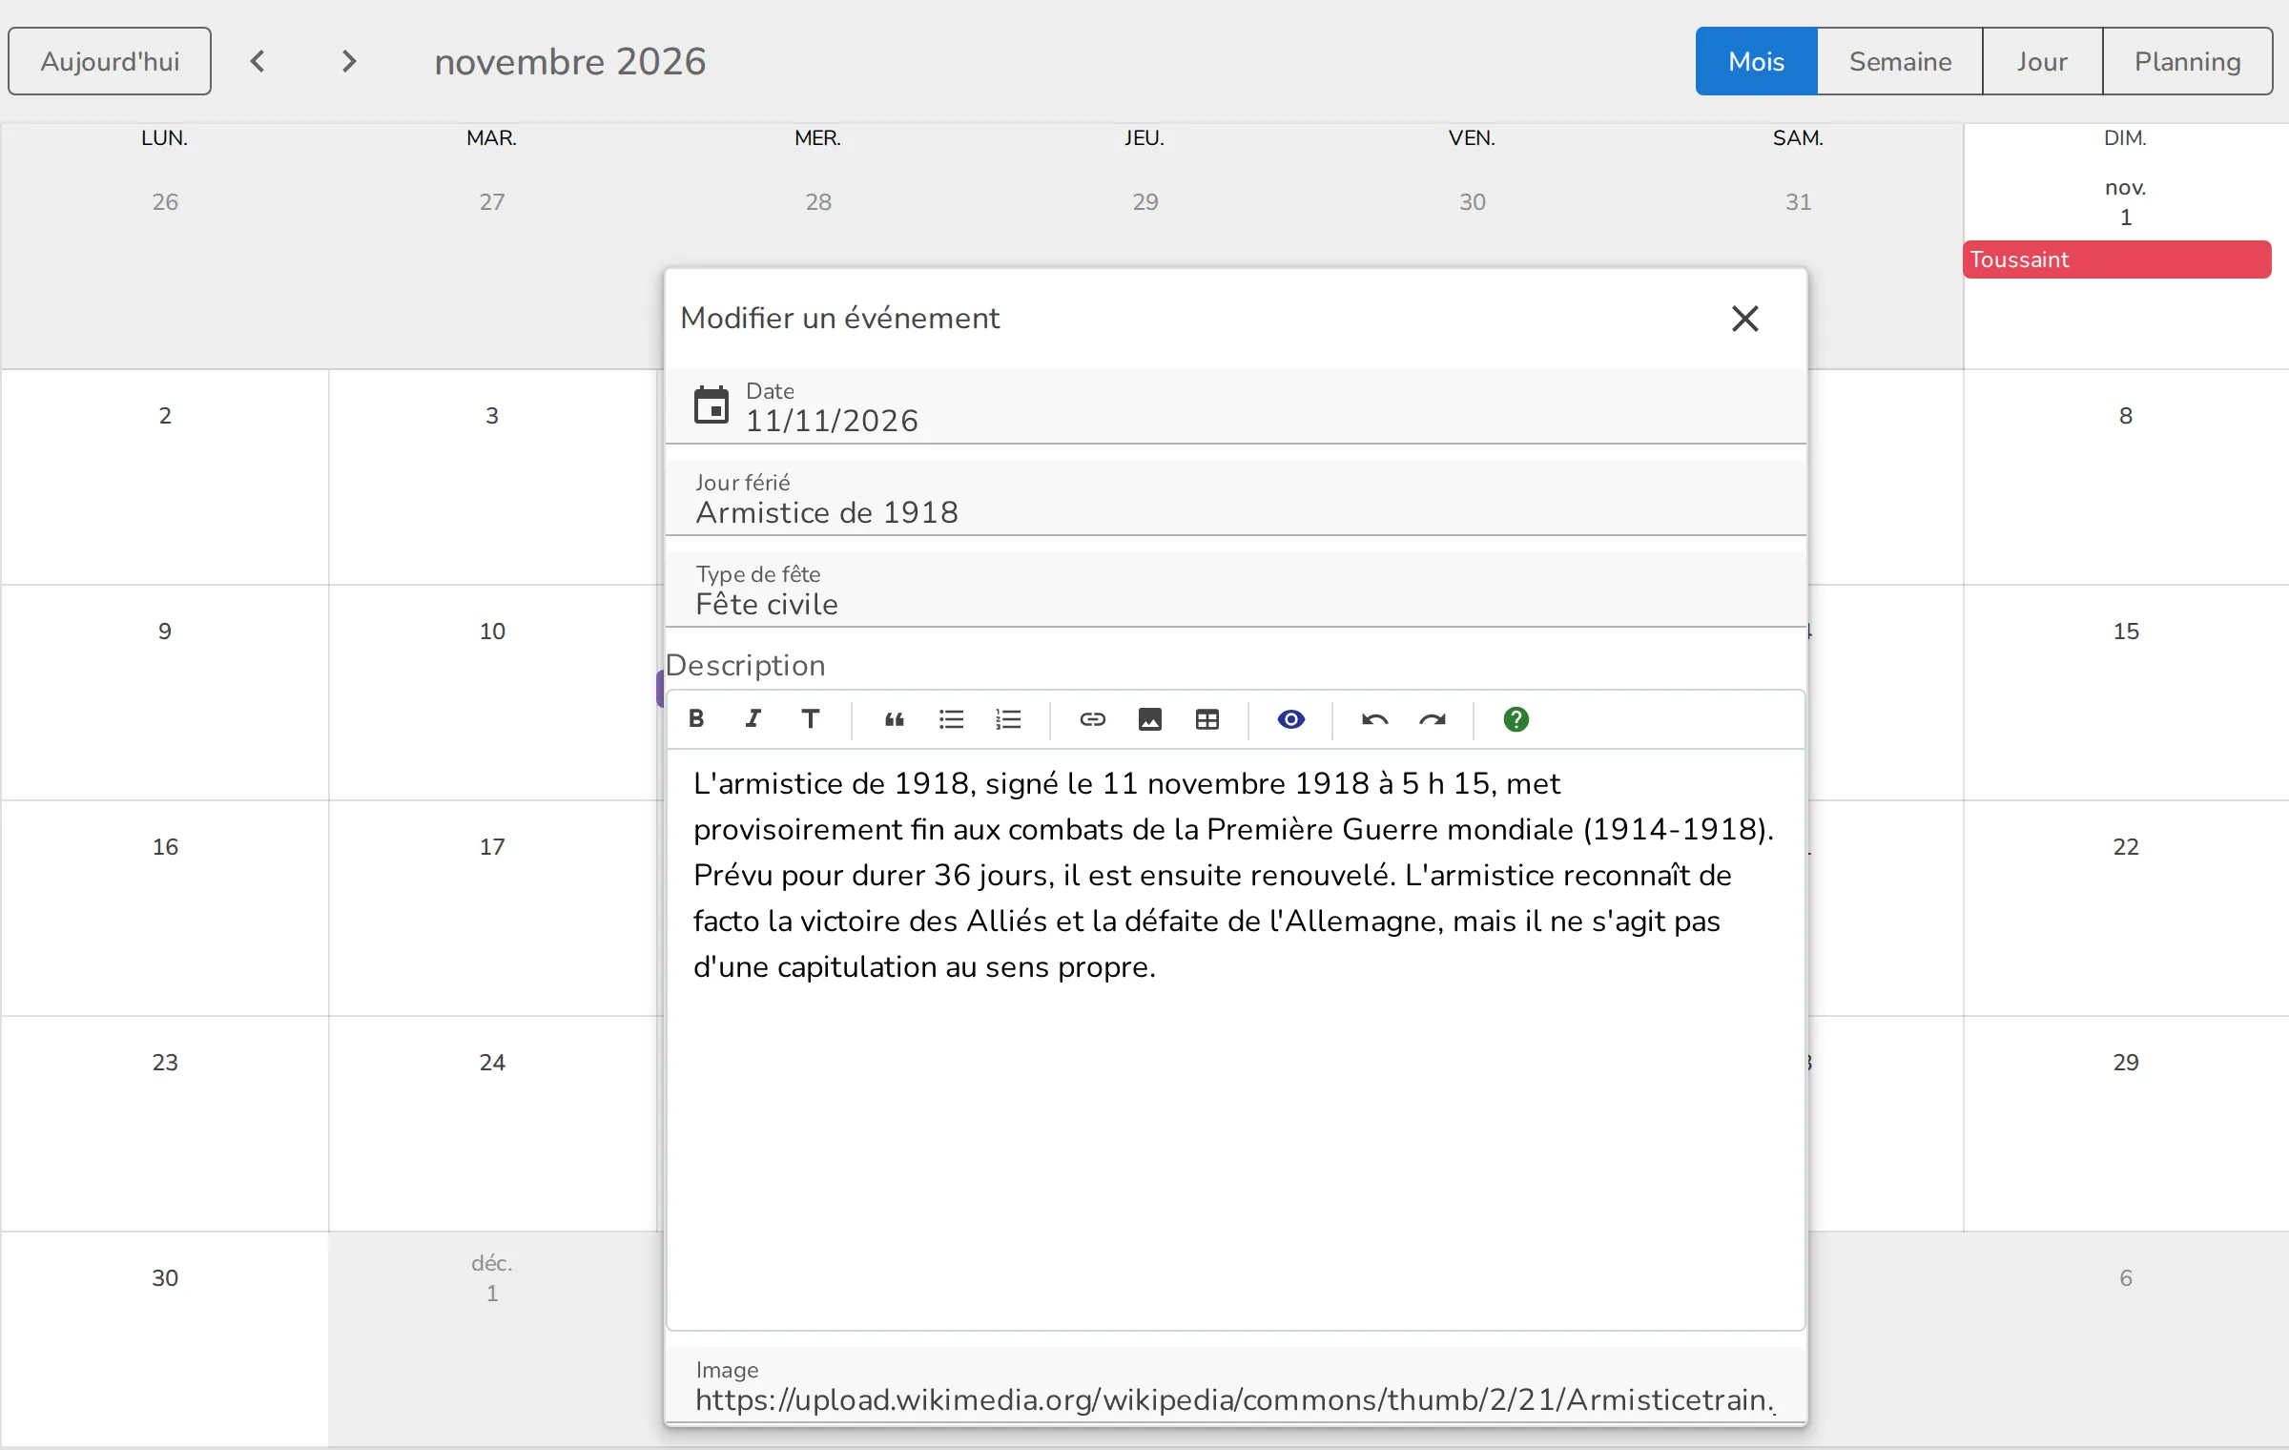
Task: Switch to the Planning view
Action: (x=2188, y=61)
